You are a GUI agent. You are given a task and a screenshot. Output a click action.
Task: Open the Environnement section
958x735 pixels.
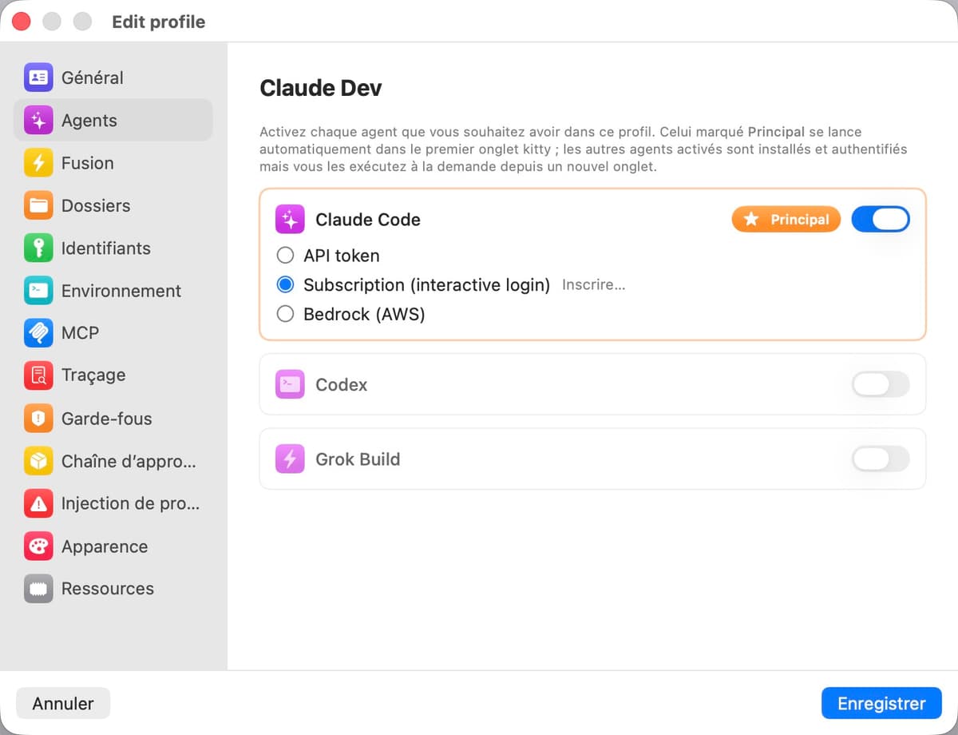pyautogui.click(x=113, y=291)
